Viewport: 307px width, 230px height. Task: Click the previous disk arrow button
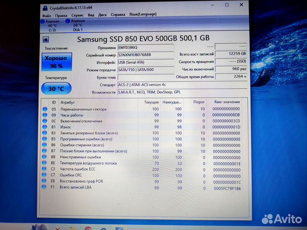coord(46,40)
